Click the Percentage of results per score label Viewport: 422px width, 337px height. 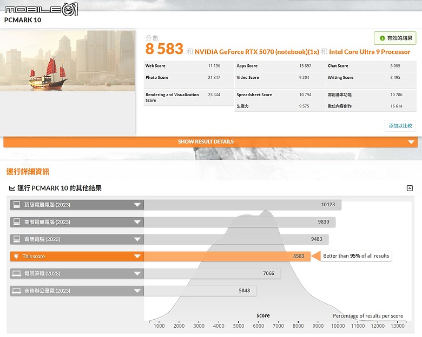(x=368, y=316)
